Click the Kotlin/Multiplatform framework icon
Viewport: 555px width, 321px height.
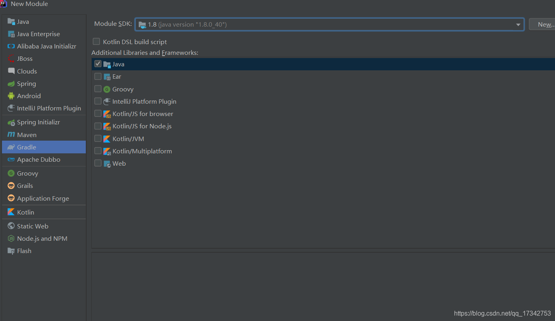click(107, 151)
